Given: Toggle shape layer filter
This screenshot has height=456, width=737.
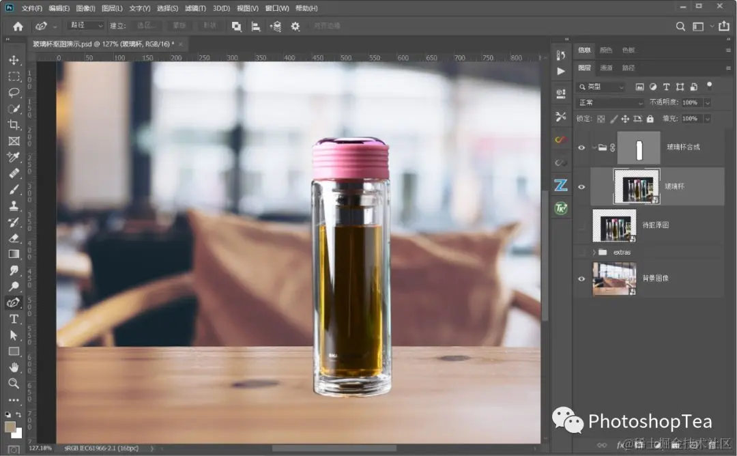Looking at the screenshot, I should (x=680, y=87).
